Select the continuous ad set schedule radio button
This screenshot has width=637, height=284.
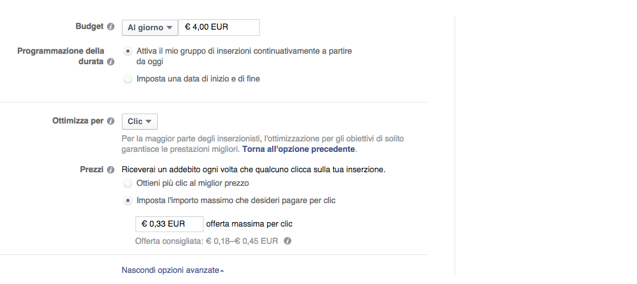click(128, 51)
